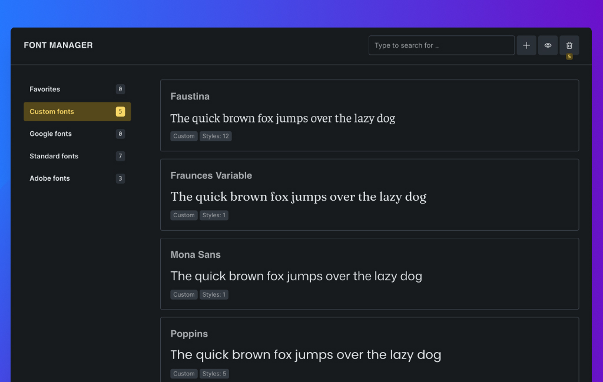Select the Faustina font card
Image resolution: width=603 pixels, height=382 pixels.
click(369, 115)
